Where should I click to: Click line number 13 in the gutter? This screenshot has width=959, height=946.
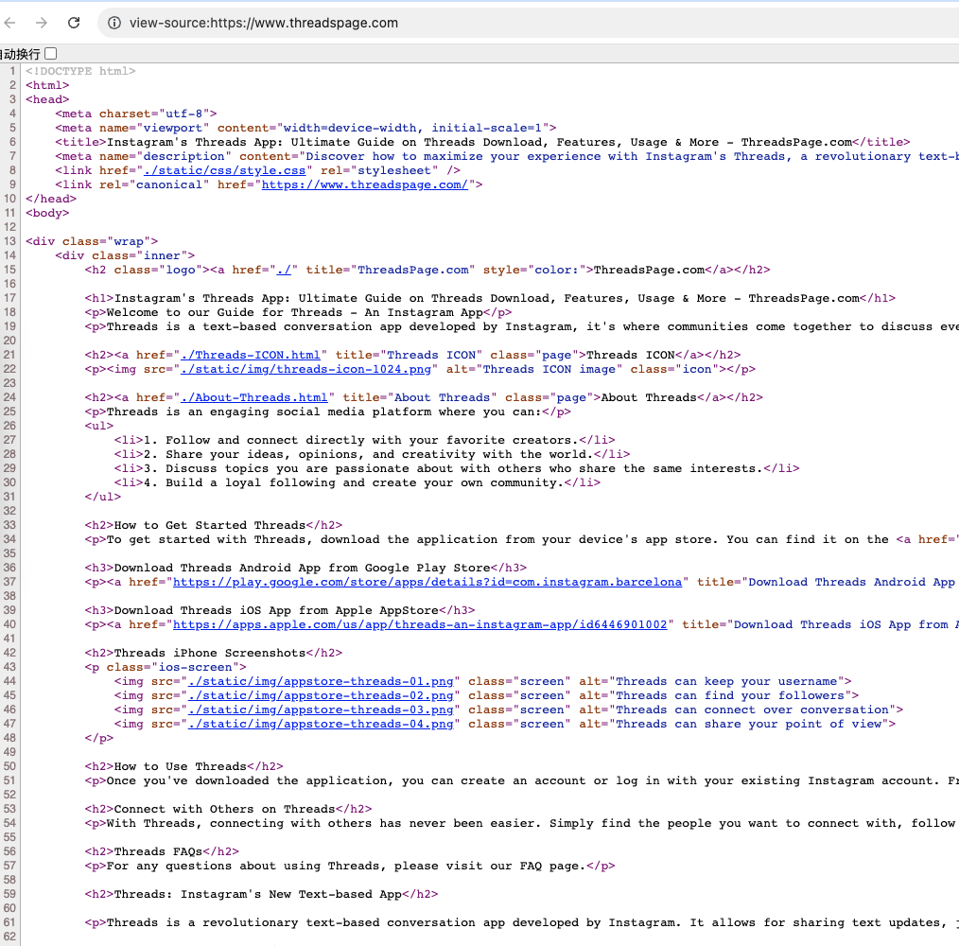[10, 241]
